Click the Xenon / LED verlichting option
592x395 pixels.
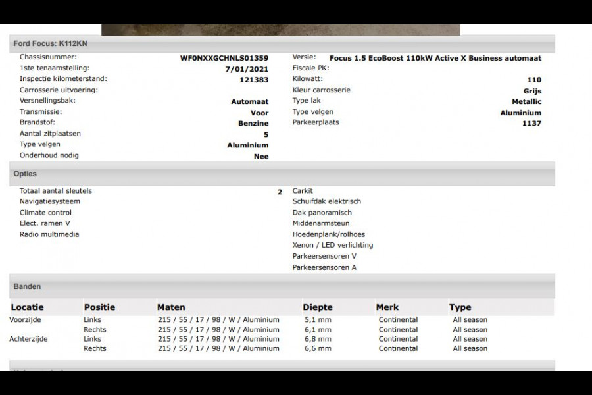click(333, 245)
